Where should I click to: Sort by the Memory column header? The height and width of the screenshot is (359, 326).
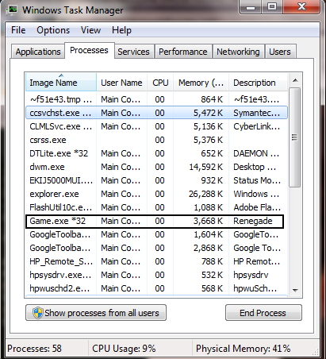[x=201, y=83]
